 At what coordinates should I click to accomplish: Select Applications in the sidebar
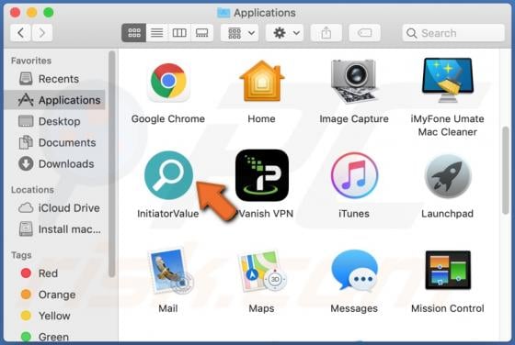click(x=55, y=100)
